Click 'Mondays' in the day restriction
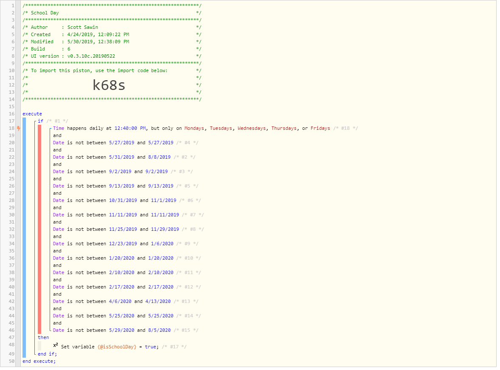Screen dimensions: 500x370 (194, 129)
